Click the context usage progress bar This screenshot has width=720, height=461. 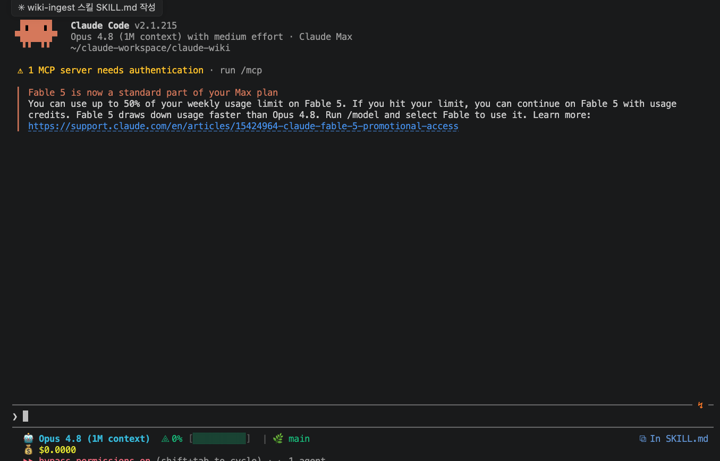pos(219,439)
